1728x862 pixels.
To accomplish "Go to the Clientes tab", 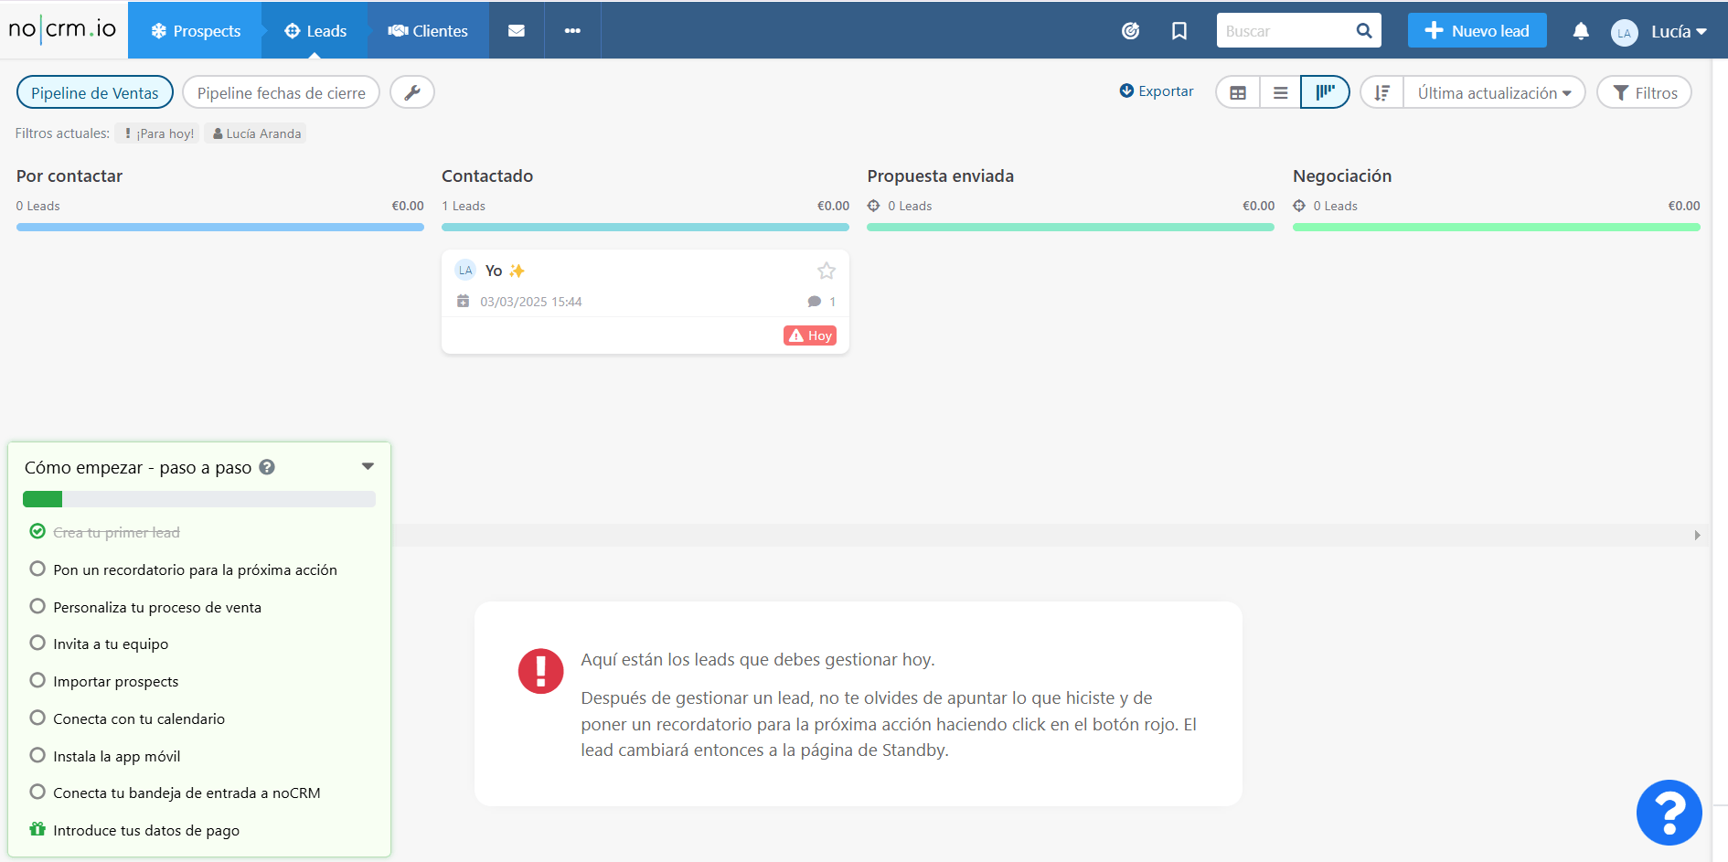I will click(x=428, y=30).
